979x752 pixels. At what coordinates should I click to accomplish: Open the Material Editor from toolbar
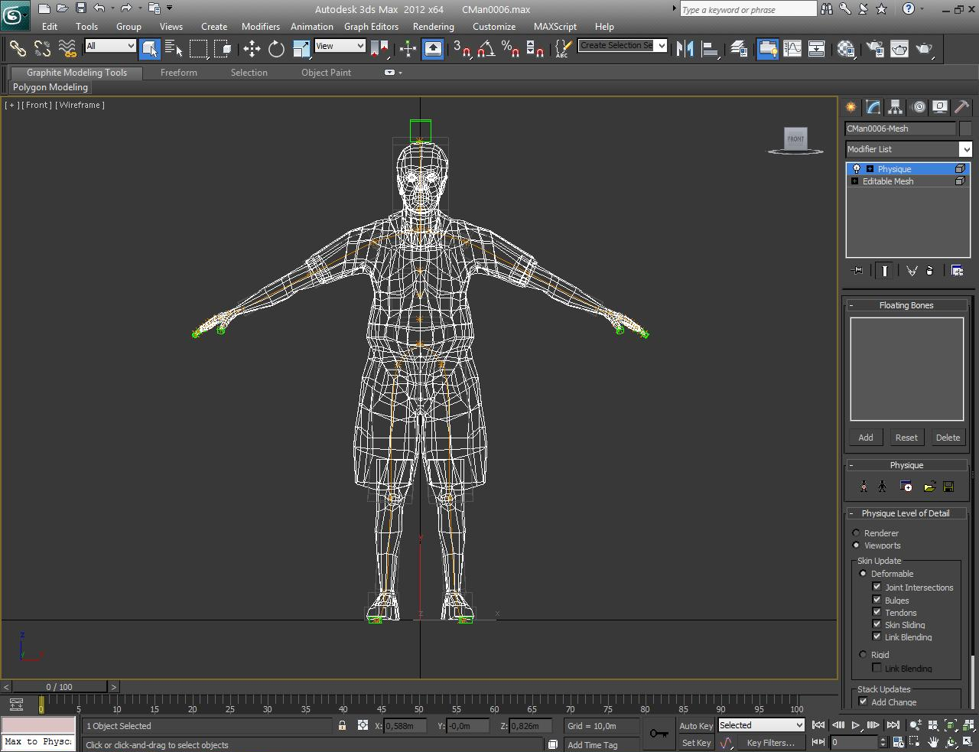(x=846, y=49)
